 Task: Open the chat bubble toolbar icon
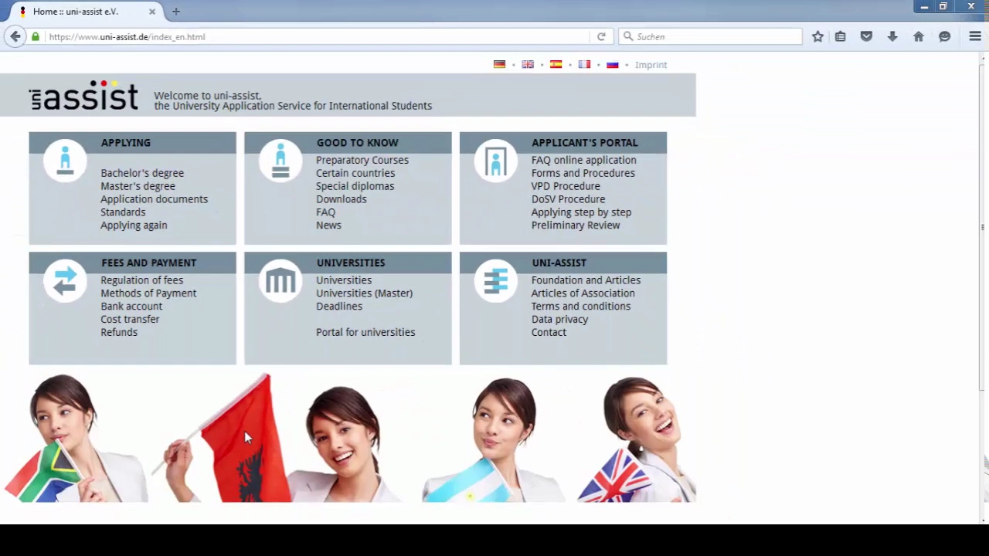[x=944, y=36]
